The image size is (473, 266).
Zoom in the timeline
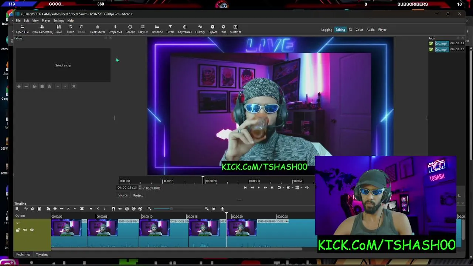point(207,209)
